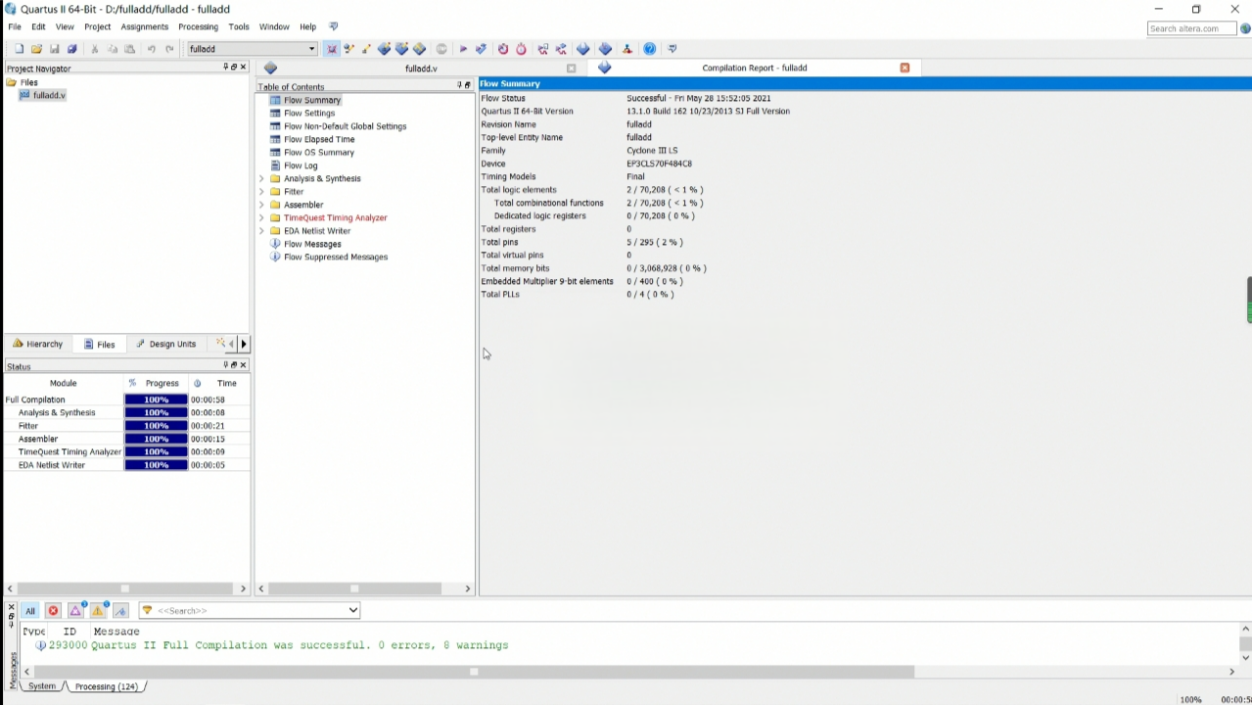Select the Processing (124) messages tab
The height and width of the screenshot is (705, 1252).
click(106, 686)
